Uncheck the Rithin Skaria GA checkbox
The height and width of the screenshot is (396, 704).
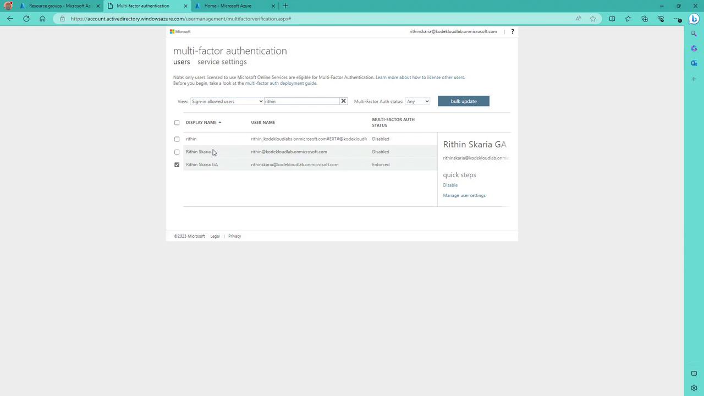click(177, 164)
